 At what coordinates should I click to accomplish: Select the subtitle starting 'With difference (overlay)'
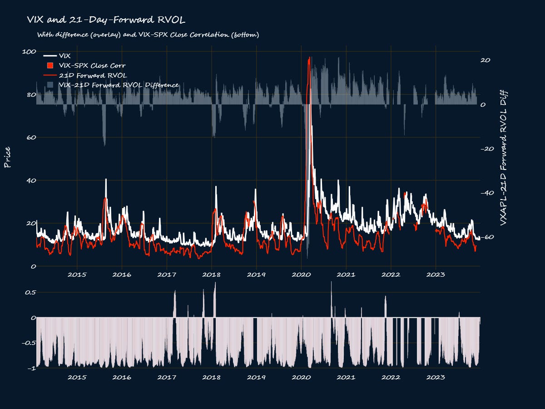pyautogui.click(x=148, y=35)
